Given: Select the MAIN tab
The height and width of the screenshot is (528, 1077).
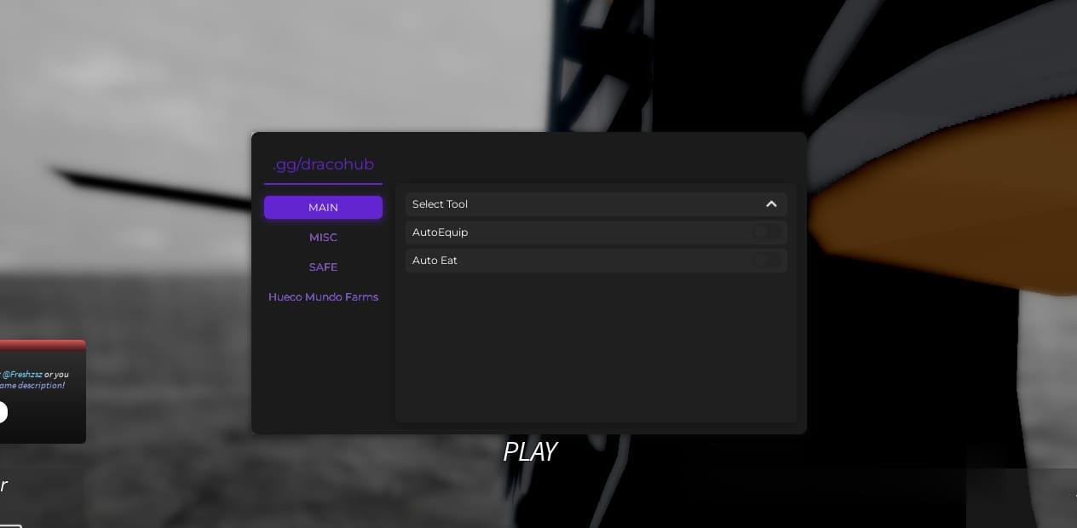Looking at the screenshot, I should 323,207.
